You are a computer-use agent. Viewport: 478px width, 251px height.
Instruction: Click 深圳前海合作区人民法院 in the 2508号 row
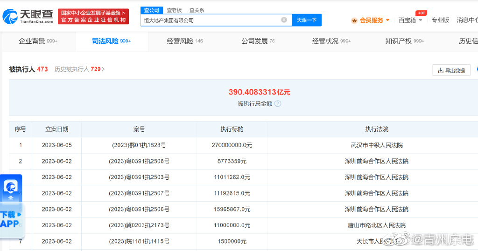tap(377, 161)
